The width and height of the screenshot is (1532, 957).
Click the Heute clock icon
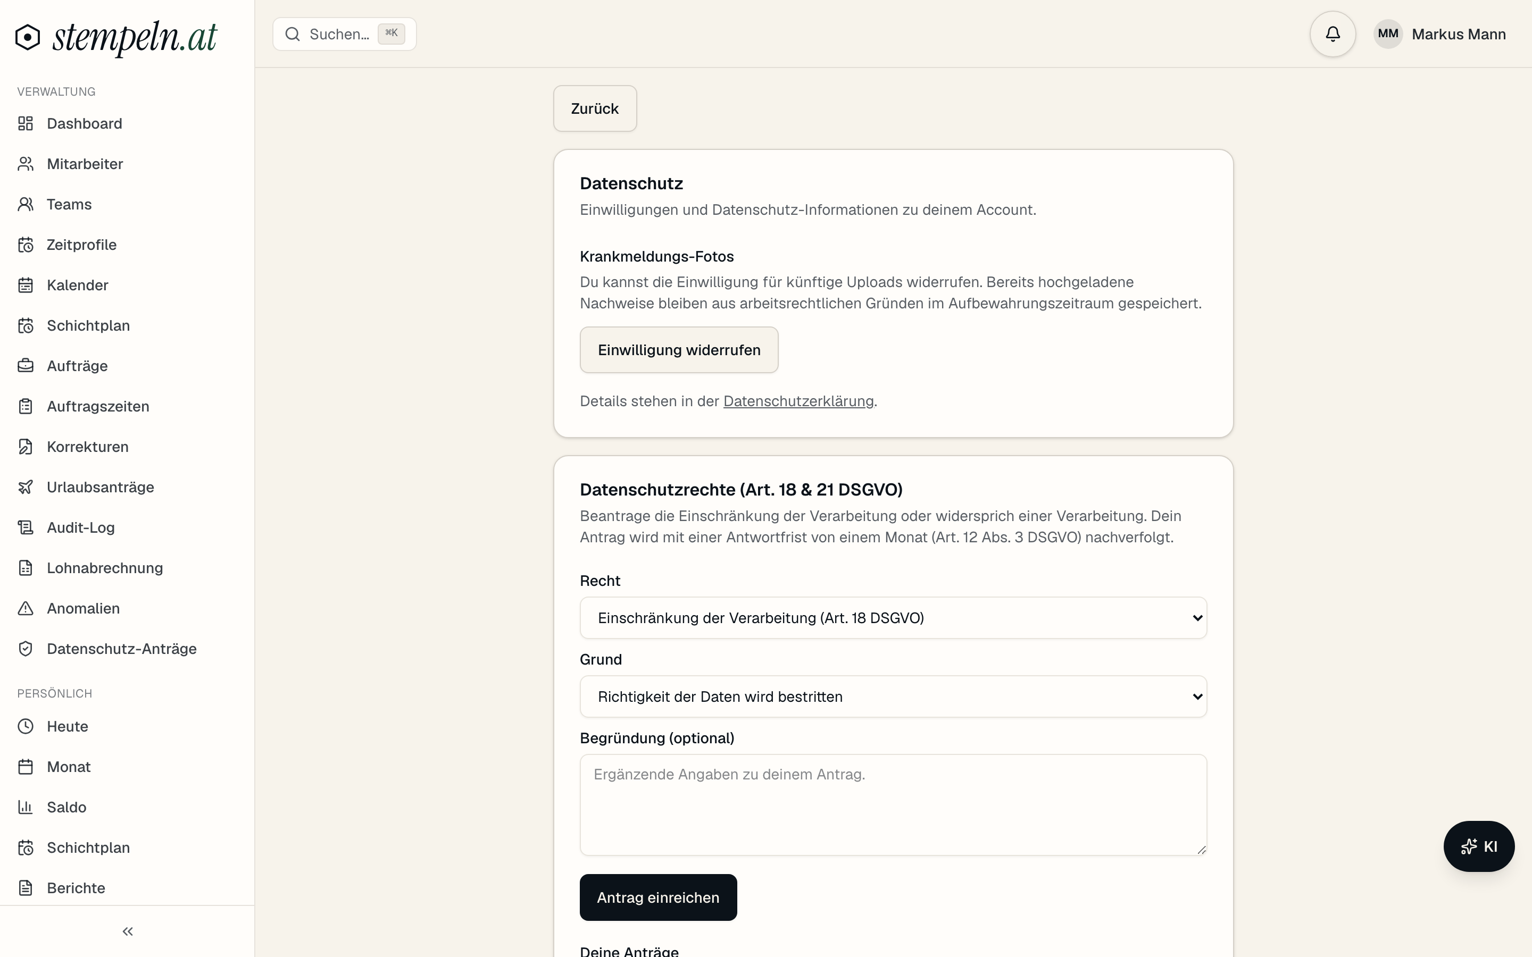click(x=26, y=727)
